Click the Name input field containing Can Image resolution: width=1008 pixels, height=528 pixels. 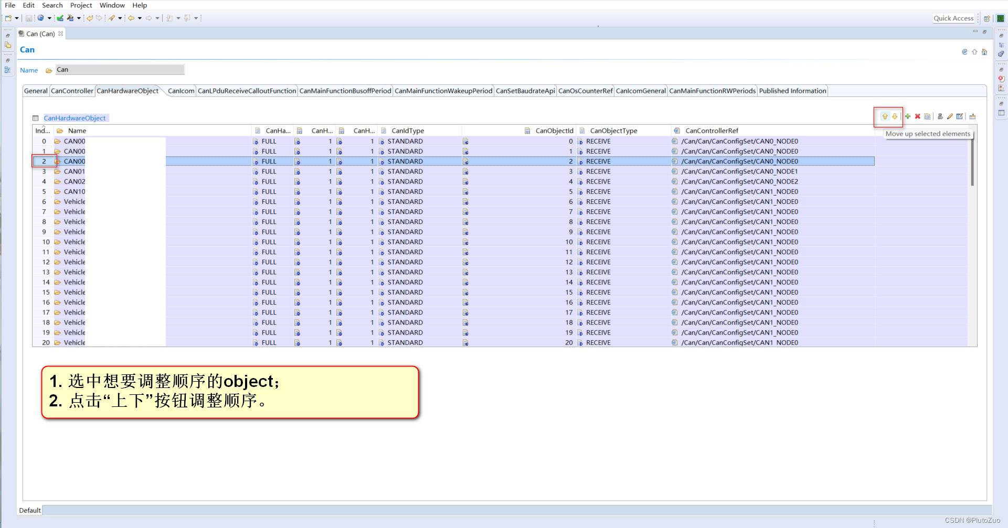(x=120, y=70)
